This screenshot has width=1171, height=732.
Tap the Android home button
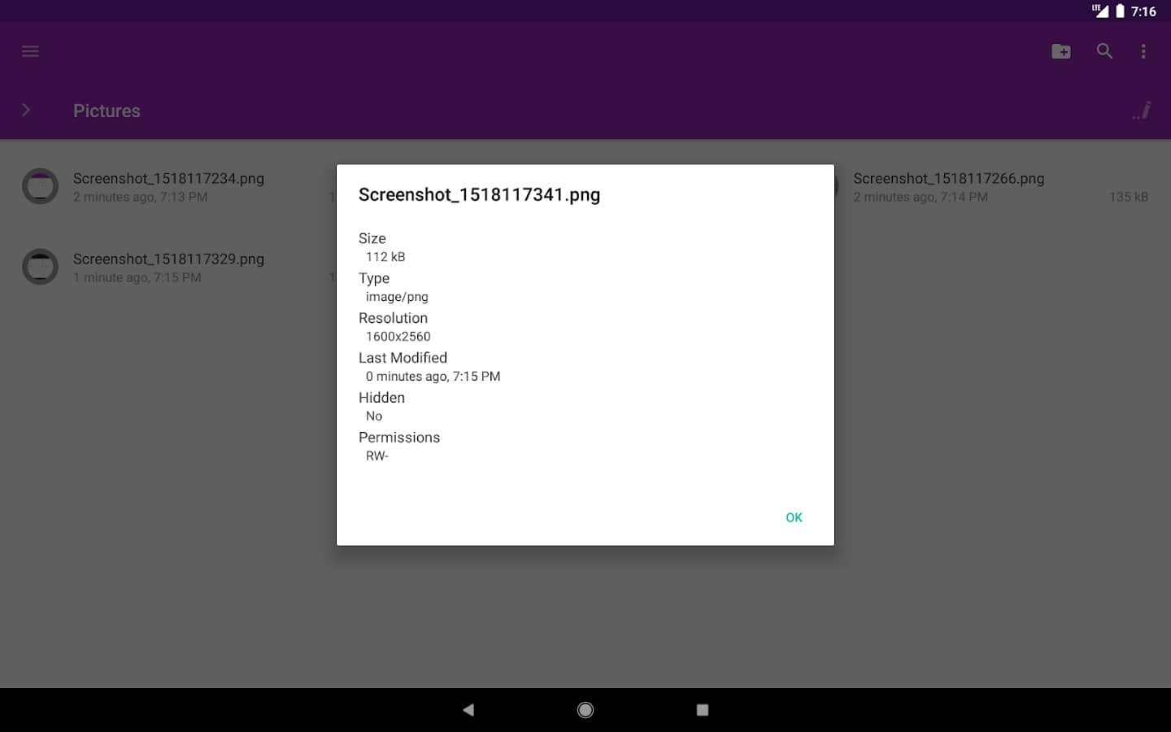(x=585, y=710)
